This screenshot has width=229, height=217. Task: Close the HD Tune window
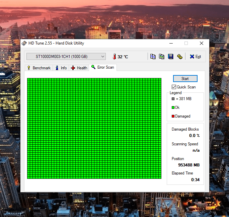point(202,43)
